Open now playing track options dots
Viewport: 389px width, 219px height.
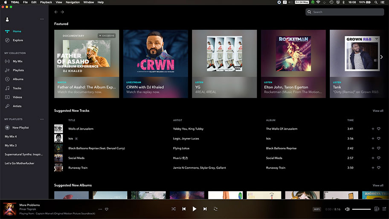(100, 209)
